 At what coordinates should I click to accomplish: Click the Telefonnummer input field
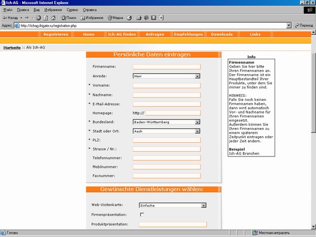[167, 158]
